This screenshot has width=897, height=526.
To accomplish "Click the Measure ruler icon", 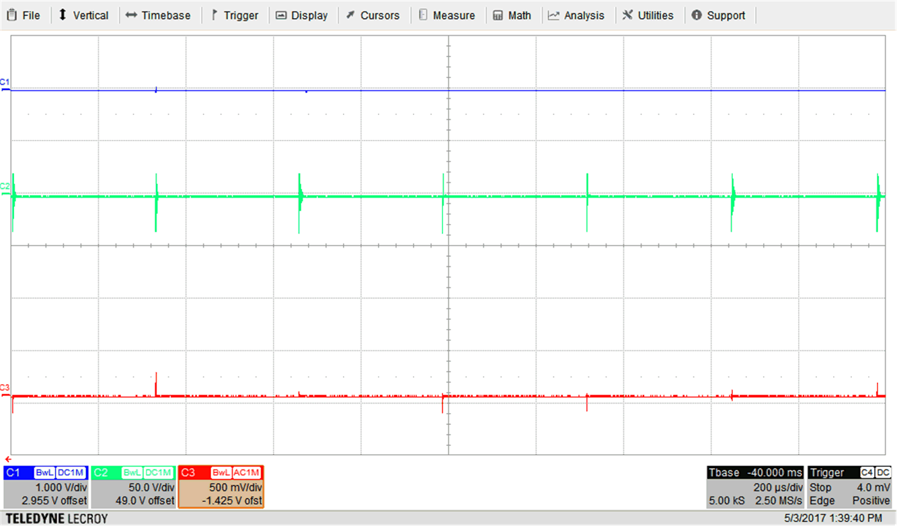I will tap(423, 15).
